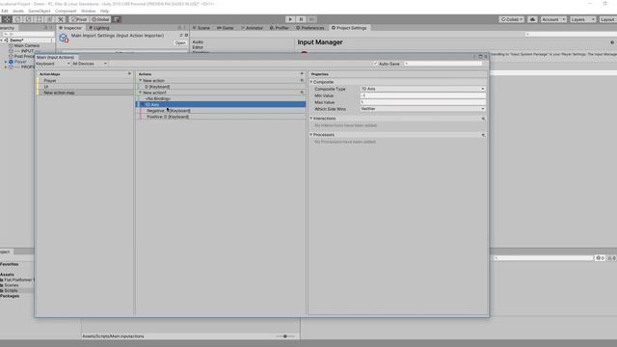Image resolution: width=617 pixels, height=347 pixels.
Task: Collapse the New action row
Action: 140,80
